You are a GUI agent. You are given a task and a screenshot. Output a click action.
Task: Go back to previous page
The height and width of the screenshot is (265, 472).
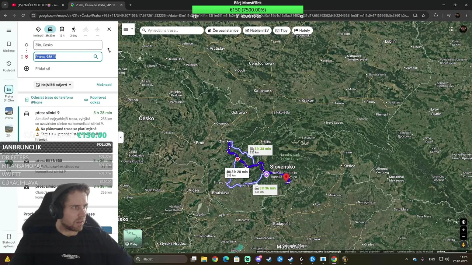(5, 15)
